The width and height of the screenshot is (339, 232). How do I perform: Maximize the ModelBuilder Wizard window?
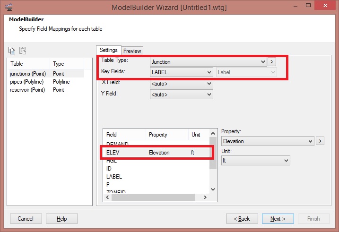coord(308,5)
